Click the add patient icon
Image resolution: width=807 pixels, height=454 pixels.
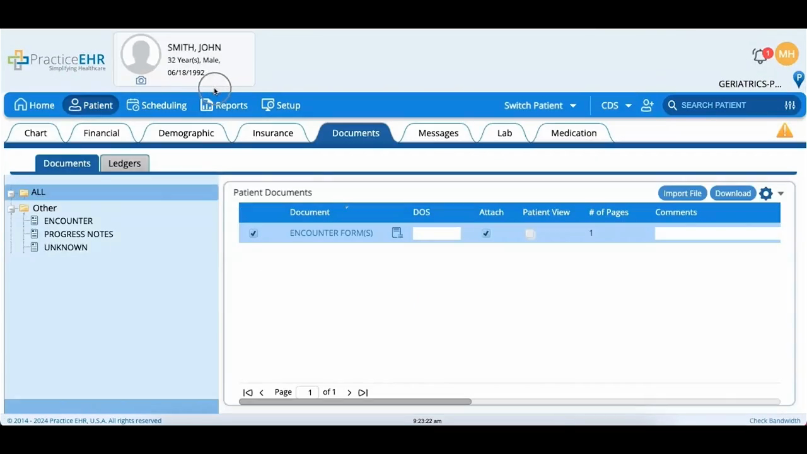[x=647, y=105]
